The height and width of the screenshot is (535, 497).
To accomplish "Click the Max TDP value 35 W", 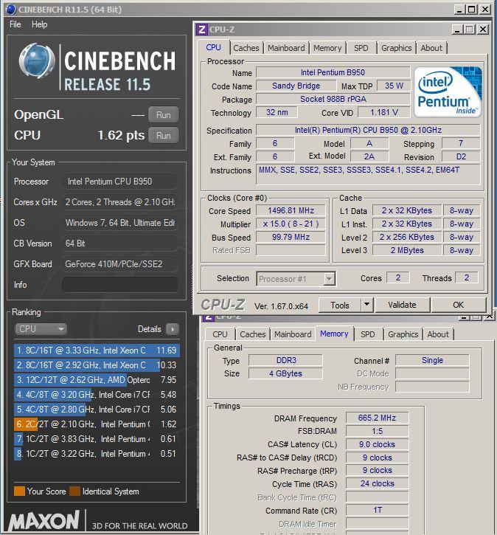I will tap(394, 86).
